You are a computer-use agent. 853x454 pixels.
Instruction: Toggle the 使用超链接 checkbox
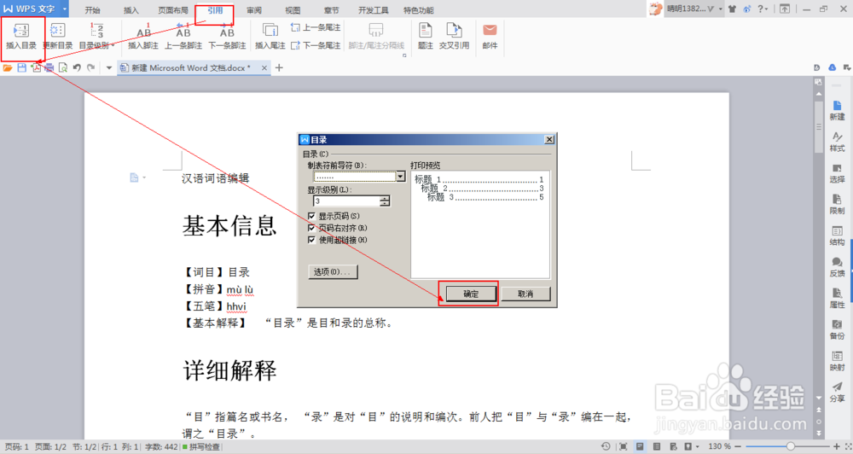pyautogui.click(x=311, y=240)
